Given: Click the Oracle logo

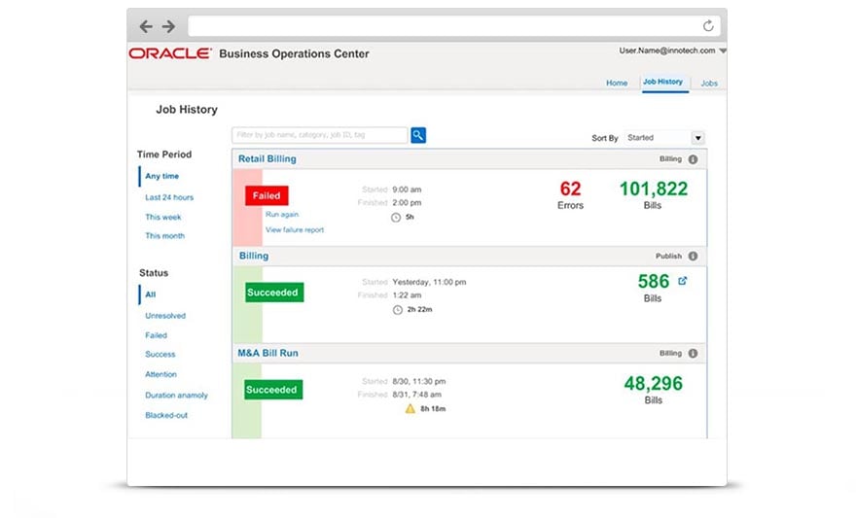Looking at the screenshot, I should click(x=170, y=53).
